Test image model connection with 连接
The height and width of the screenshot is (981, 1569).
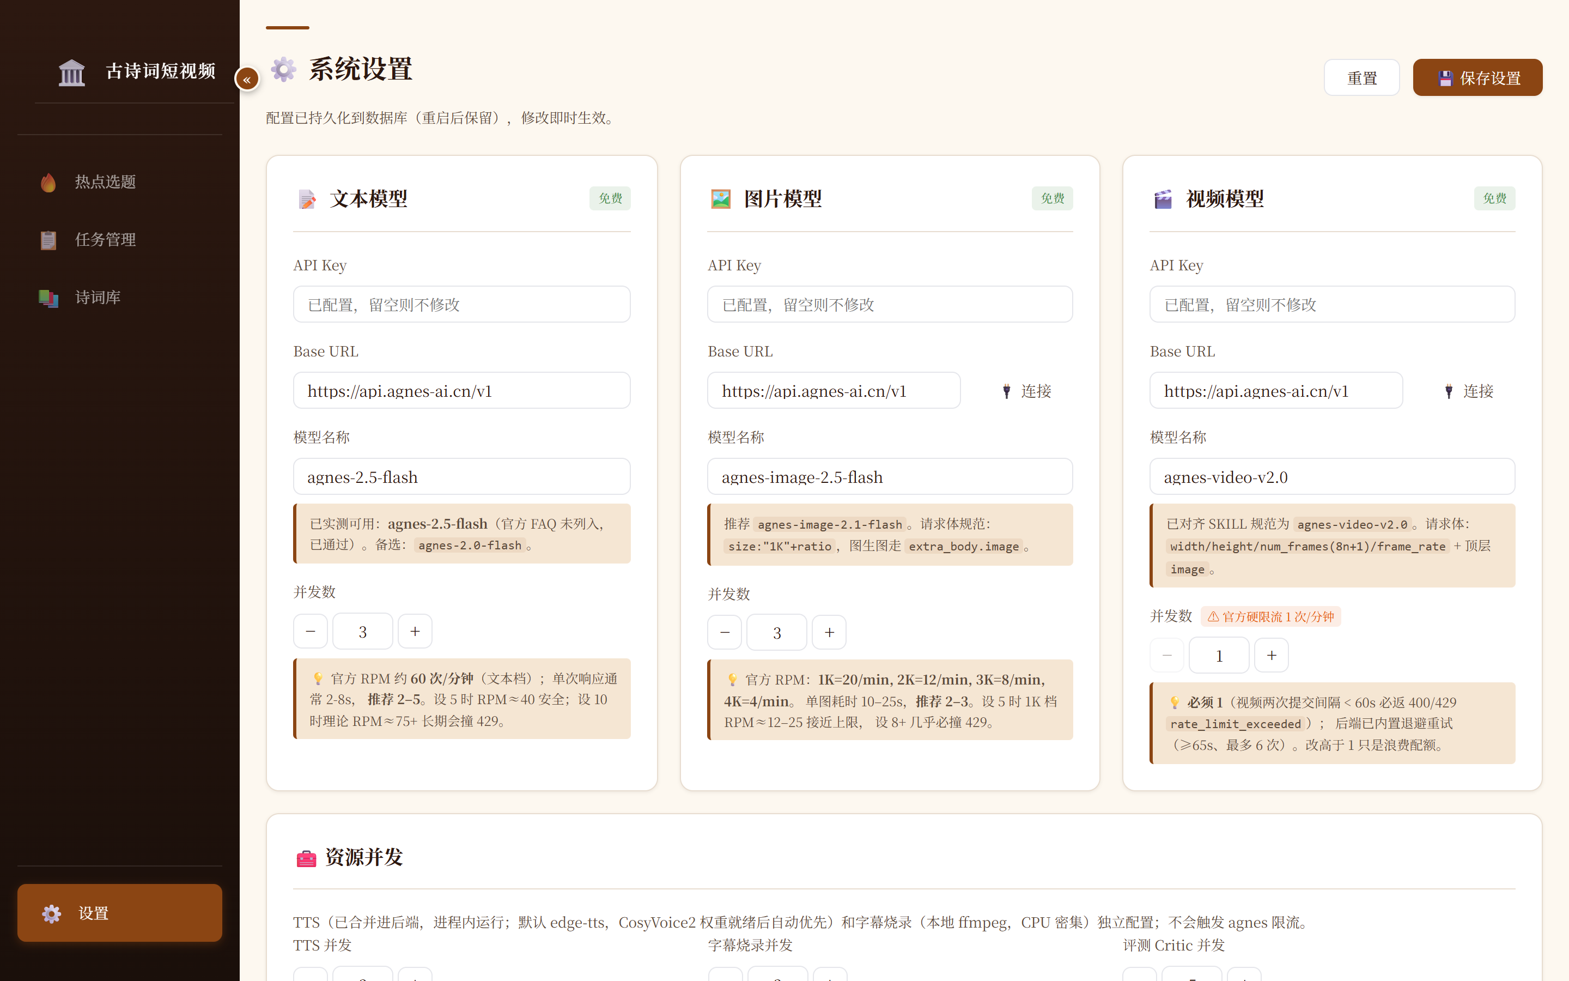[x=1027, y=391]
